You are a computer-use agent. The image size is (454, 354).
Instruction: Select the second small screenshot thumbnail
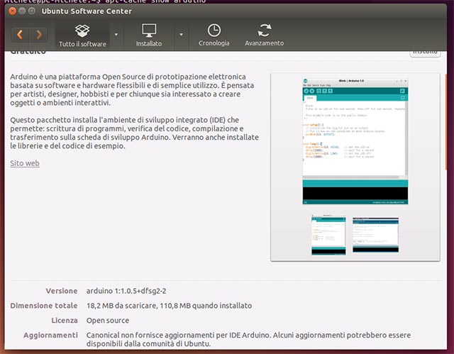pos(375,235)
